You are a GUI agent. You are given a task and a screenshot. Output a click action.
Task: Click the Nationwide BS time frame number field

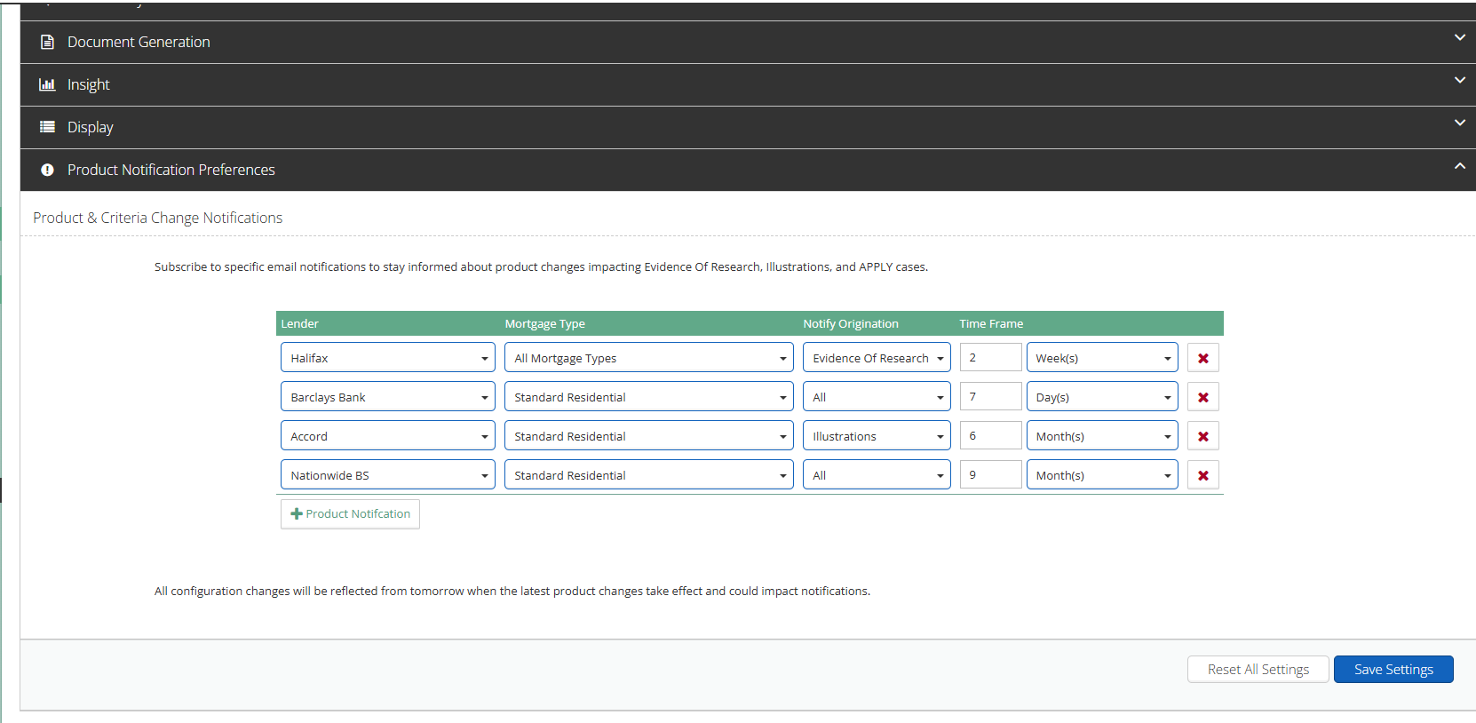point(990,474)
